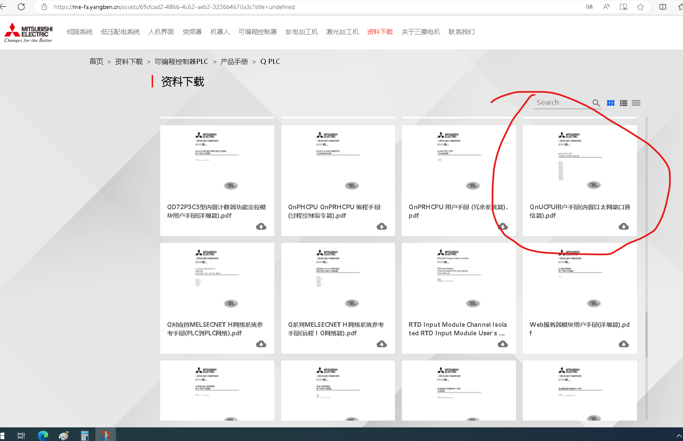This screenshot has width=683, height=441.
Task: Switch to detailed list view
Action: [x=623, y=103]
